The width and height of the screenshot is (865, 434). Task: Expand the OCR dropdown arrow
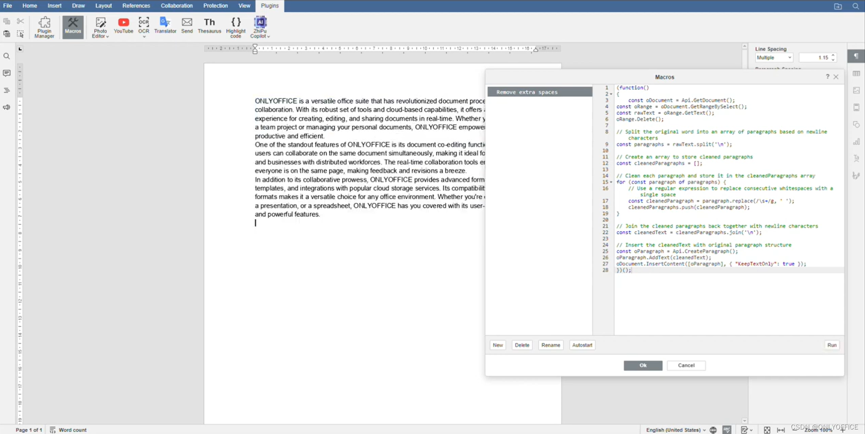click(144, 37)
